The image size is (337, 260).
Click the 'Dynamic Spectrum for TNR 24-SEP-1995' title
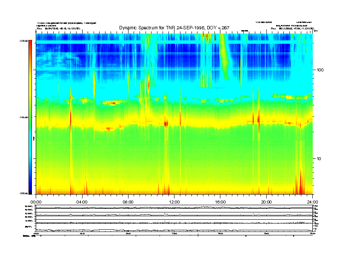tap(174, 28)
